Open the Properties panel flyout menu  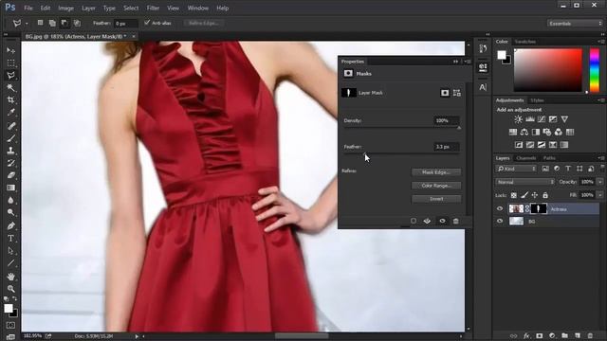coord(468,62)
